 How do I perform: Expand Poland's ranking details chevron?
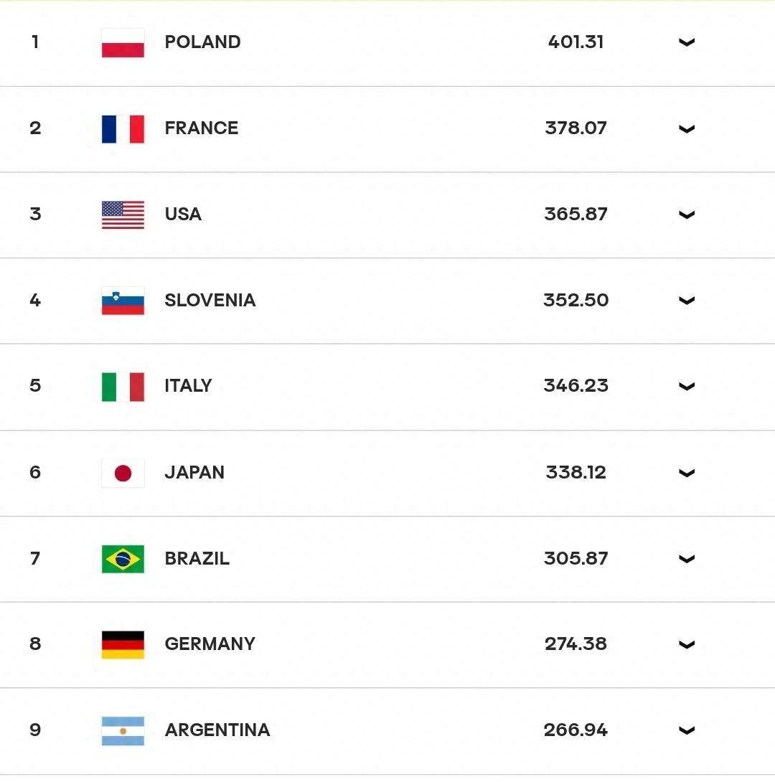(687, 42)
